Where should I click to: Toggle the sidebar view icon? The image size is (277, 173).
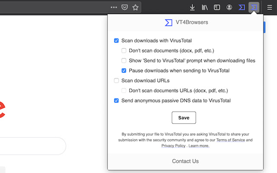[217, 7]
